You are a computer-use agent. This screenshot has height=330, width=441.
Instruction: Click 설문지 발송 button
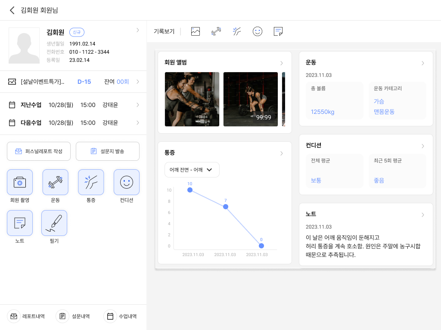coord(108,151)
